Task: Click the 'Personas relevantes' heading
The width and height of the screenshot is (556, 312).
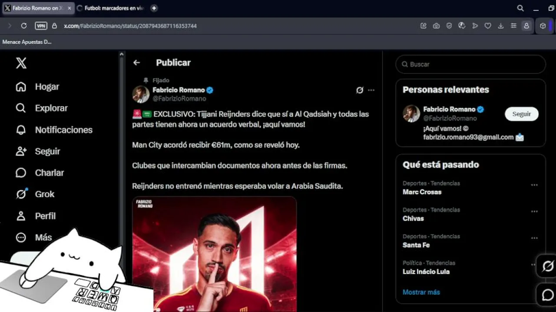Action: 446,90
